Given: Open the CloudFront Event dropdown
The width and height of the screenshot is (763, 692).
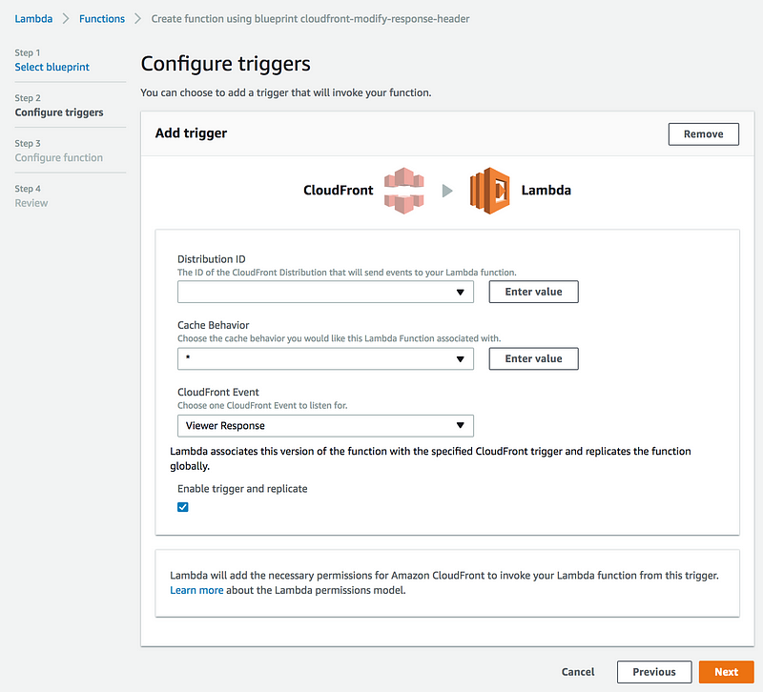Looking at the screenshot, I should coord(325,425).
